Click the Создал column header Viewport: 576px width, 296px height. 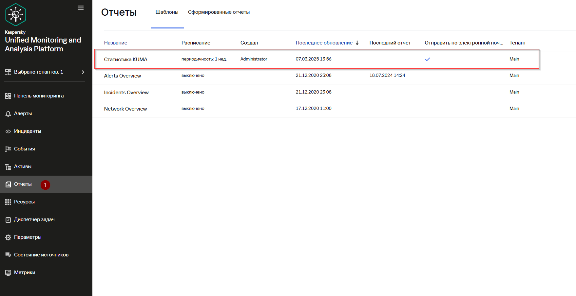point(249,43)
